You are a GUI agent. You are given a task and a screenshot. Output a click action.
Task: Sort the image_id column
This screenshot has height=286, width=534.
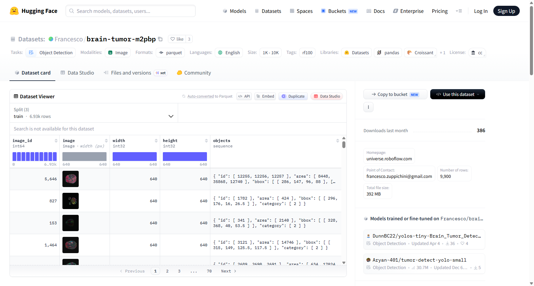coord(56,141)
